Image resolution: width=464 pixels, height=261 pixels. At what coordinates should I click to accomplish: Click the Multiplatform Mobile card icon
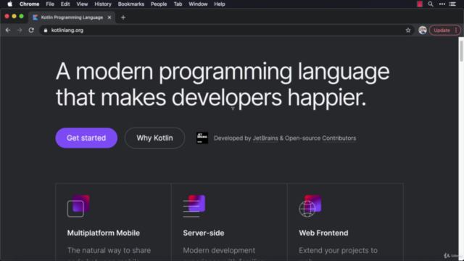coord(78,206)
